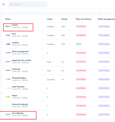Click the Mollie logo icon
This screenshot has width=115, height=122.
pos(8,44)
